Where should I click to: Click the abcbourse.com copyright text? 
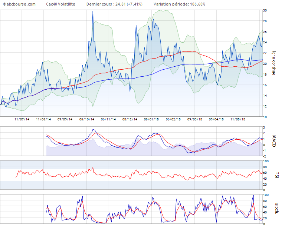(19, 4)
